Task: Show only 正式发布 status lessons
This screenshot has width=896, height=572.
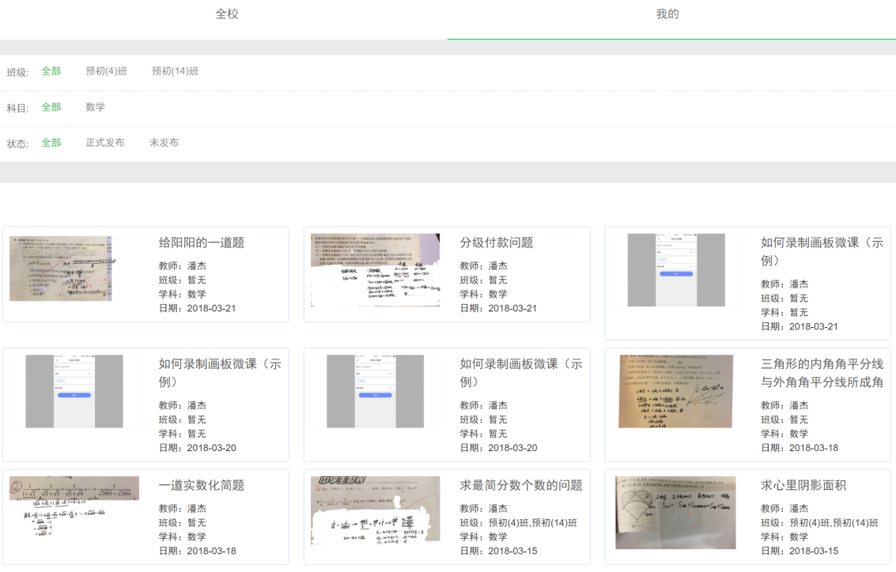Action: (x=105, y=143)
